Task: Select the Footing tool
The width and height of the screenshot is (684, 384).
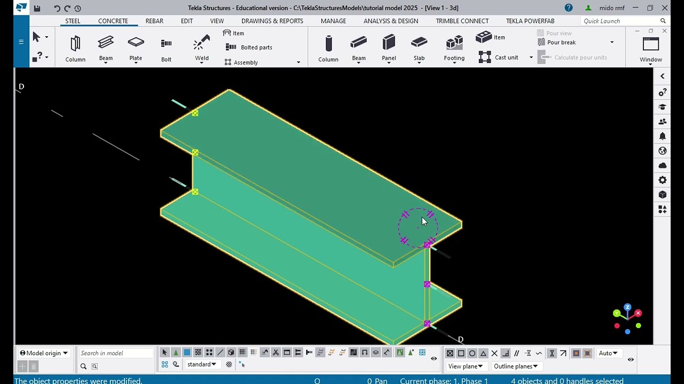Action: pyautogui.click(x=454, y=49)
